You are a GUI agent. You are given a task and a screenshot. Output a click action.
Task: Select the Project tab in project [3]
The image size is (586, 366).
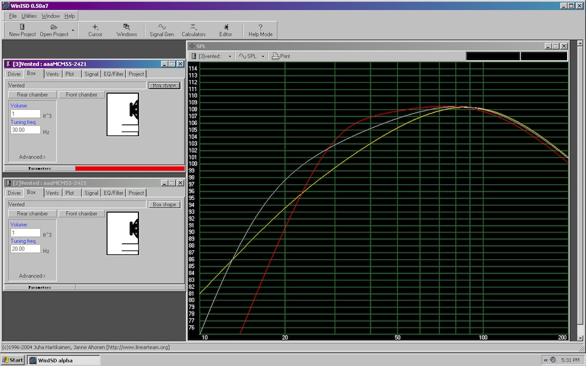coord(136,74)
